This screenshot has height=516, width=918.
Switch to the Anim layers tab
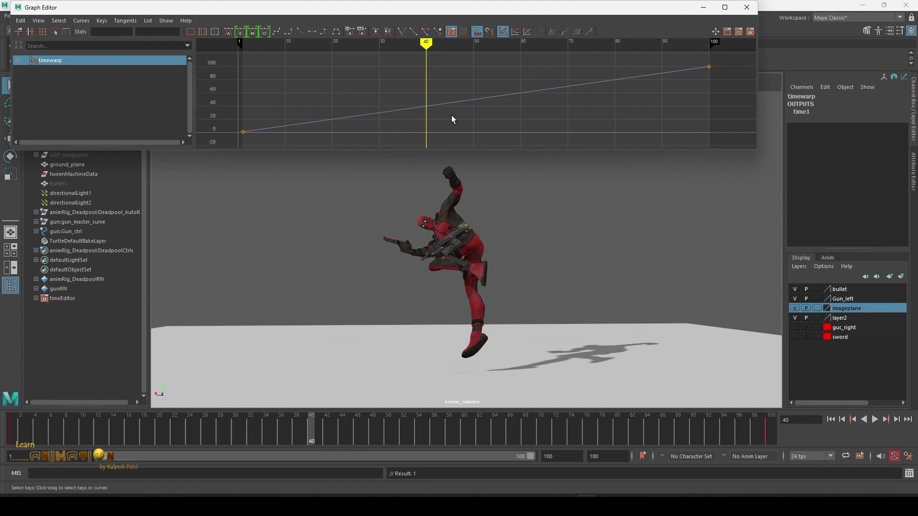(x=827, y=258)
